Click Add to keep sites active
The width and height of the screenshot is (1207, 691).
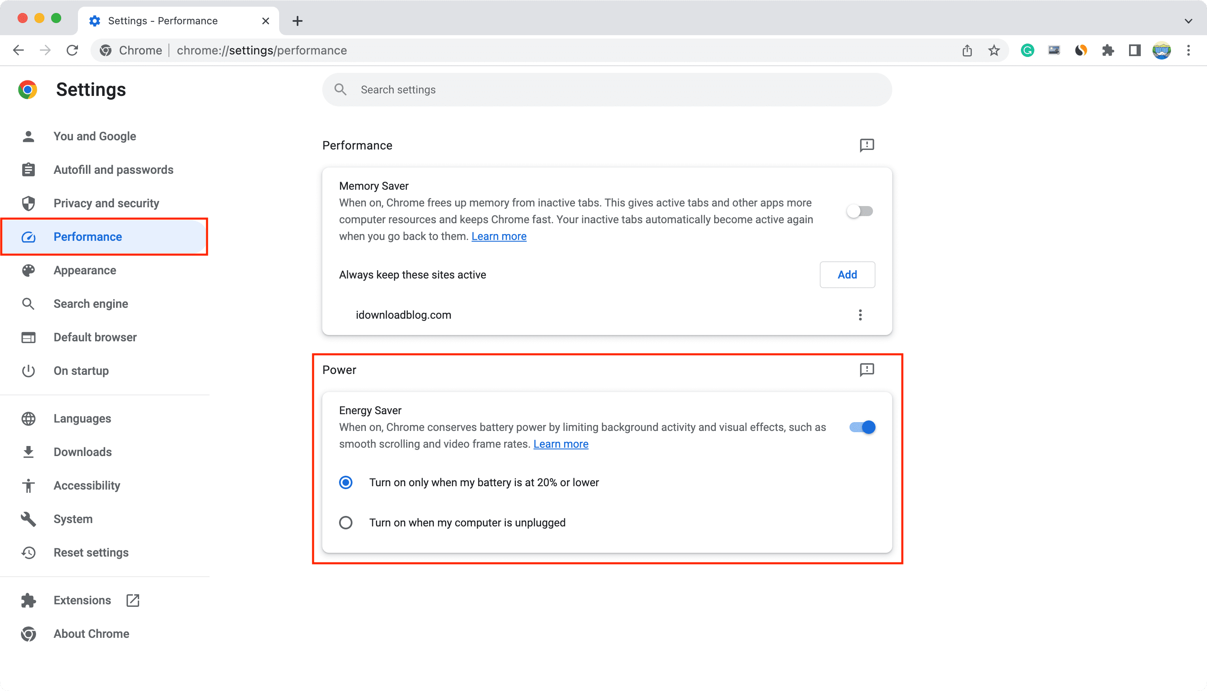pos(847,275)
